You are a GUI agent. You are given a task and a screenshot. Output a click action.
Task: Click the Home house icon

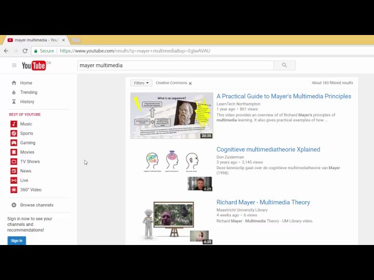tap(14, 83)
